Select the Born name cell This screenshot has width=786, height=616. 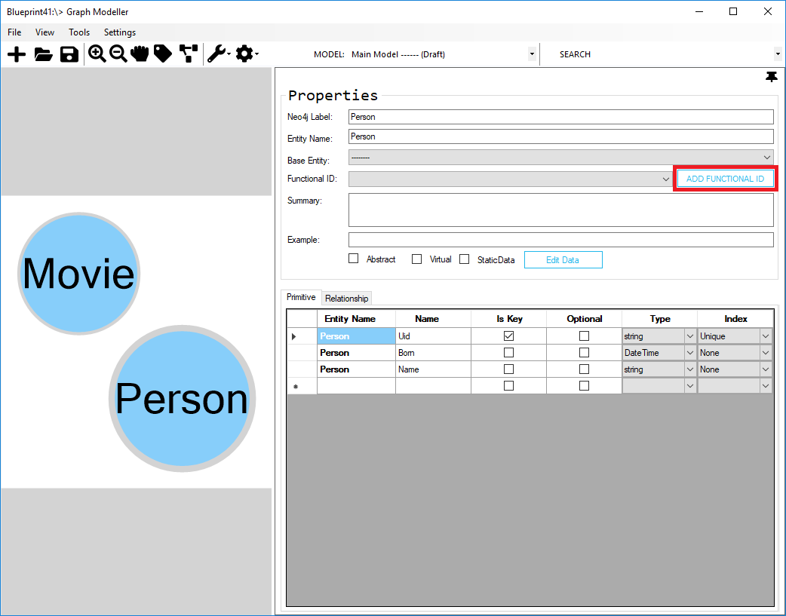point(433,352)
